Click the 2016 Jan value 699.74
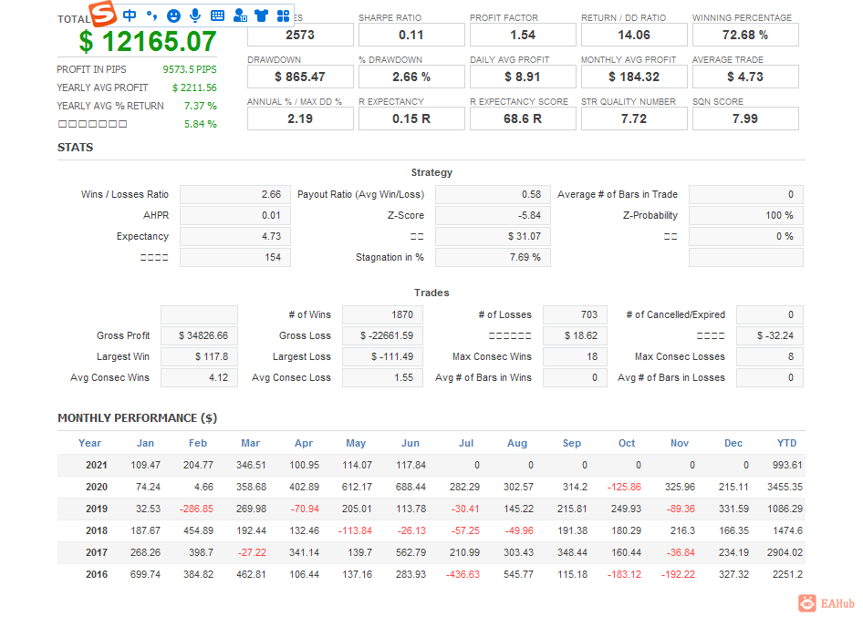863x617 pixels. coord(145,574)
